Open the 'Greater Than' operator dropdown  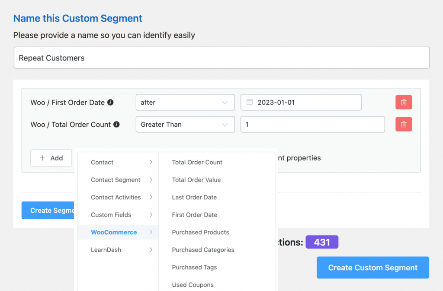185,124
